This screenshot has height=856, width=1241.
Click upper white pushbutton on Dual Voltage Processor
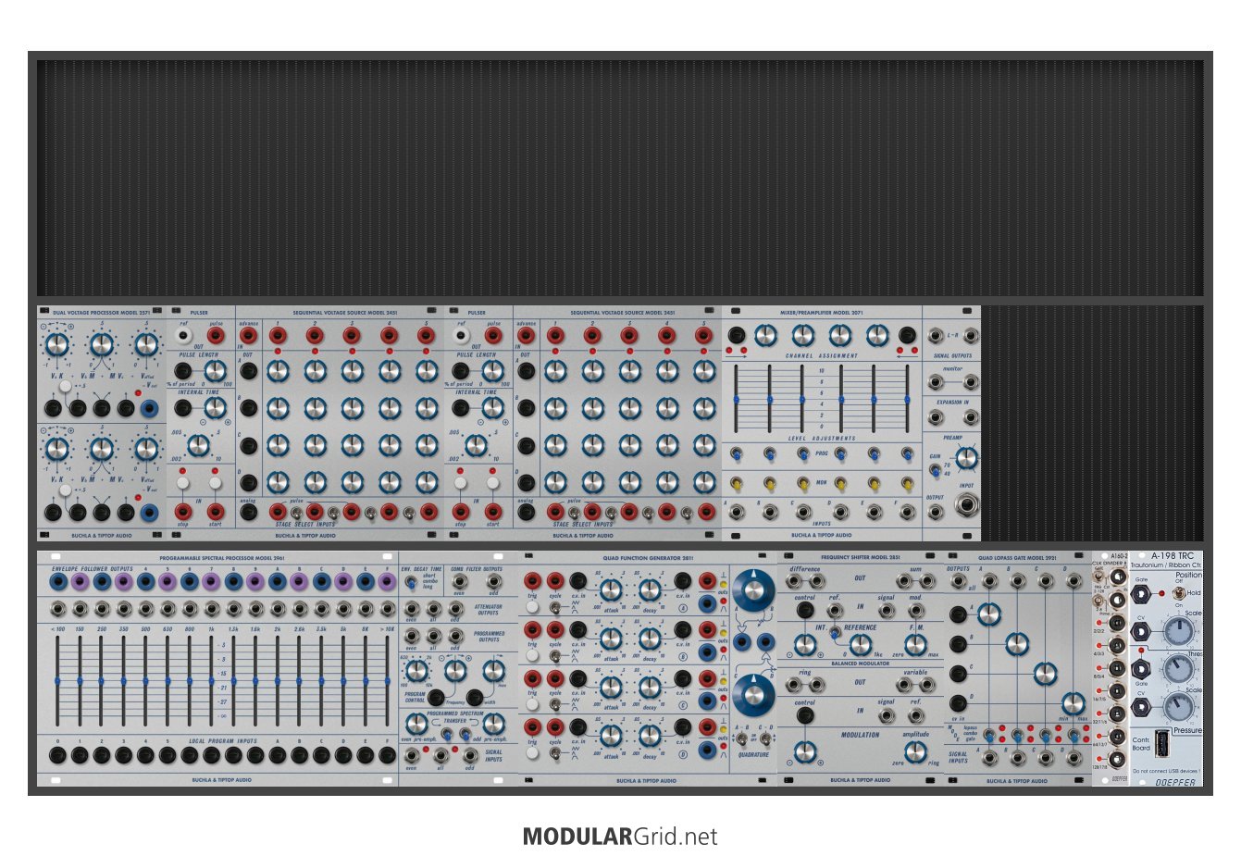click(65, 386)
